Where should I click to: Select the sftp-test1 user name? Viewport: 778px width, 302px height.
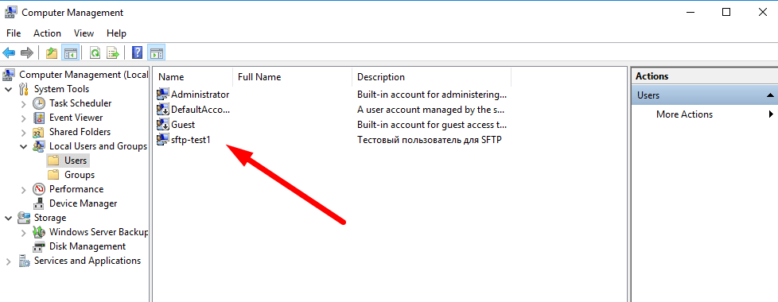(x=191, y=140)
